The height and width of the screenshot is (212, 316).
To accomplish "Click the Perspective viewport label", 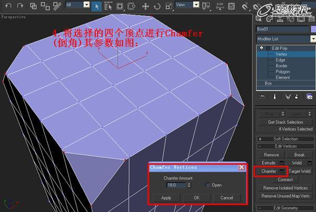I will 13,17.
